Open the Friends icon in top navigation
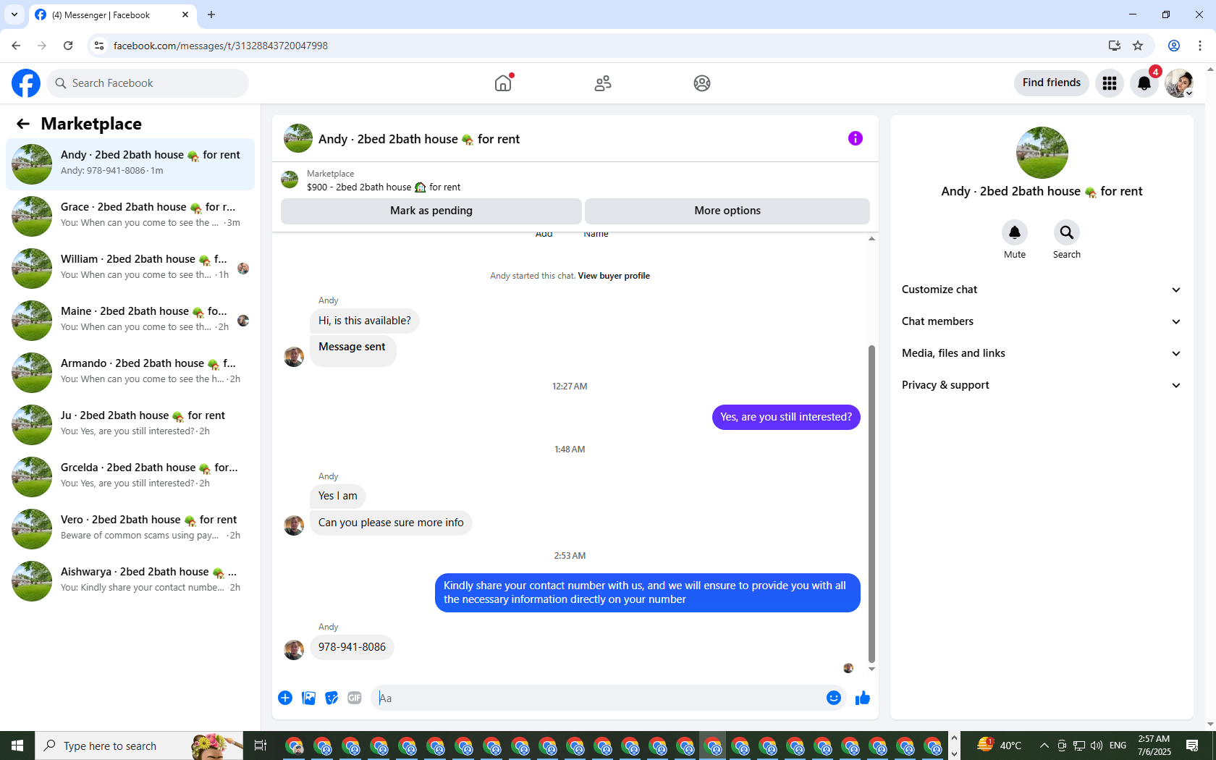Screen dimensions: 1216x760 click(x=603, y=83)
